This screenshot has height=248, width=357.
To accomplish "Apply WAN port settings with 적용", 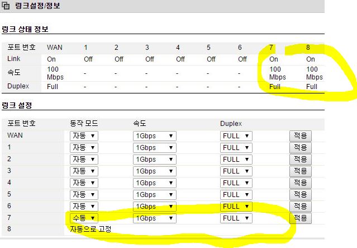I will (x=301, y=135).
